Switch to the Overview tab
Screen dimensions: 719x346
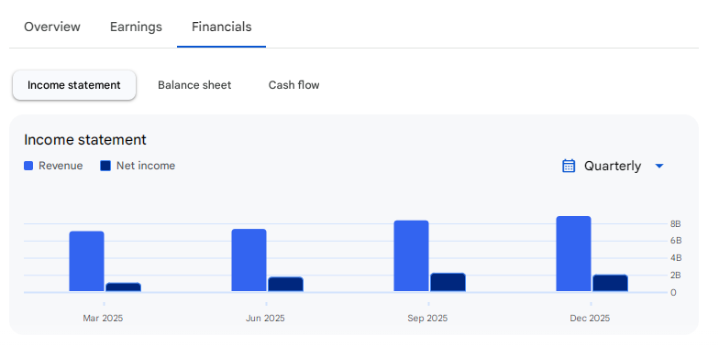tap(51, 27)
